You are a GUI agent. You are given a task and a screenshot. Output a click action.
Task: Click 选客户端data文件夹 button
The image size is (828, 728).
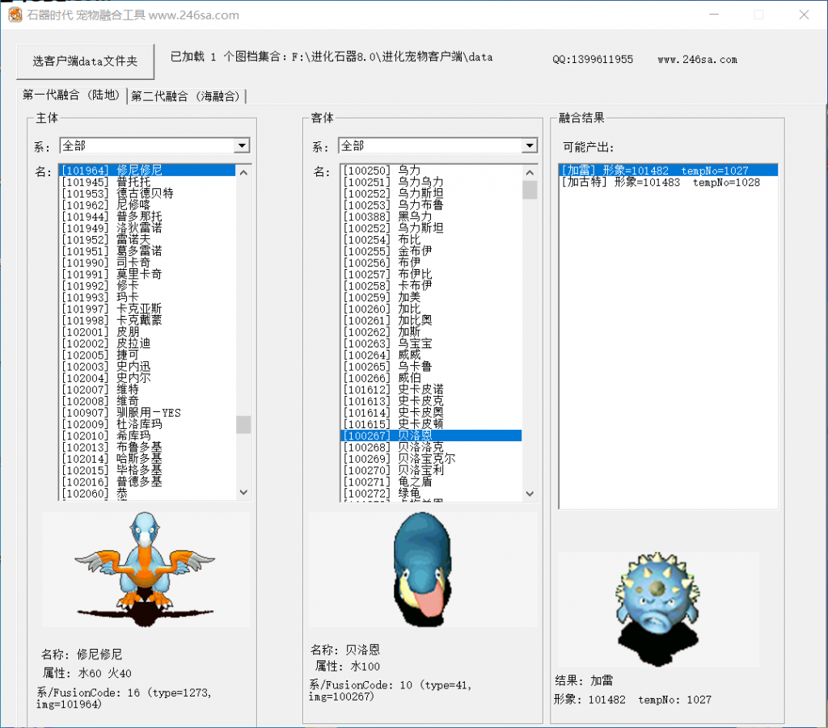click(x=85, y=61)
